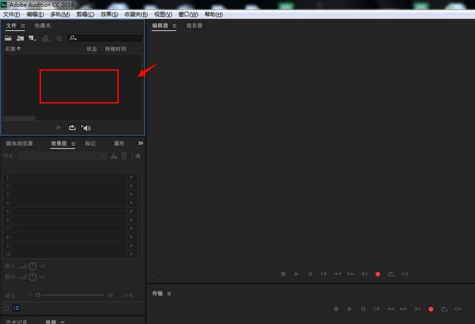The height and width of the screenshot is (324, 475).
Task: Open the 多轨(M) menu
Action: tap(60, 14)
